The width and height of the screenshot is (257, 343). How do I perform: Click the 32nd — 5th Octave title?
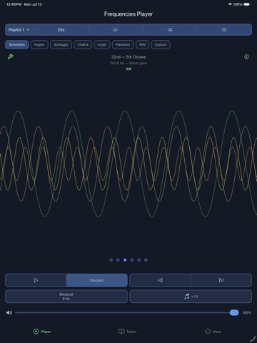128,57
